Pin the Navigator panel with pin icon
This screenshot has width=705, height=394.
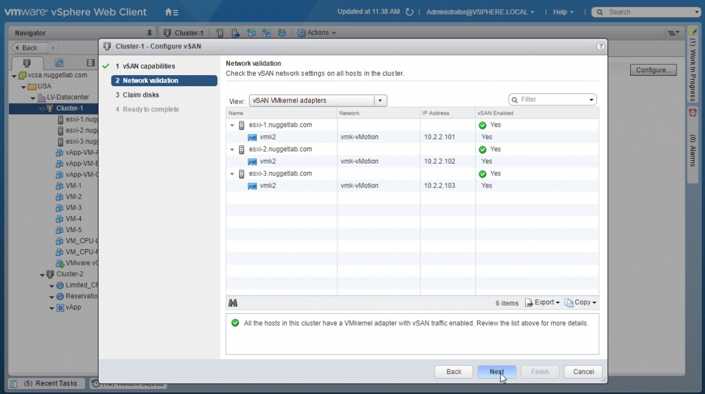tap(149, 33)
